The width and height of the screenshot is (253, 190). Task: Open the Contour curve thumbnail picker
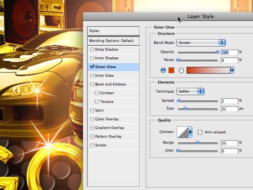(183, 132)
